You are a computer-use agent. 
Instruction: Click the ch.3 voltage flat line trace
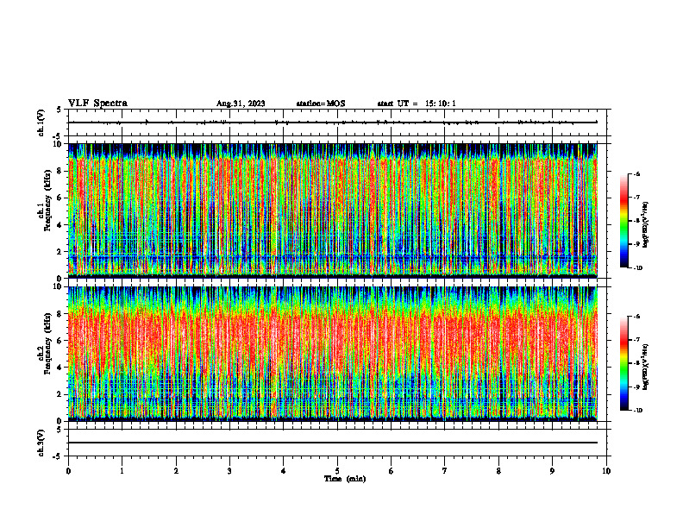333,443
